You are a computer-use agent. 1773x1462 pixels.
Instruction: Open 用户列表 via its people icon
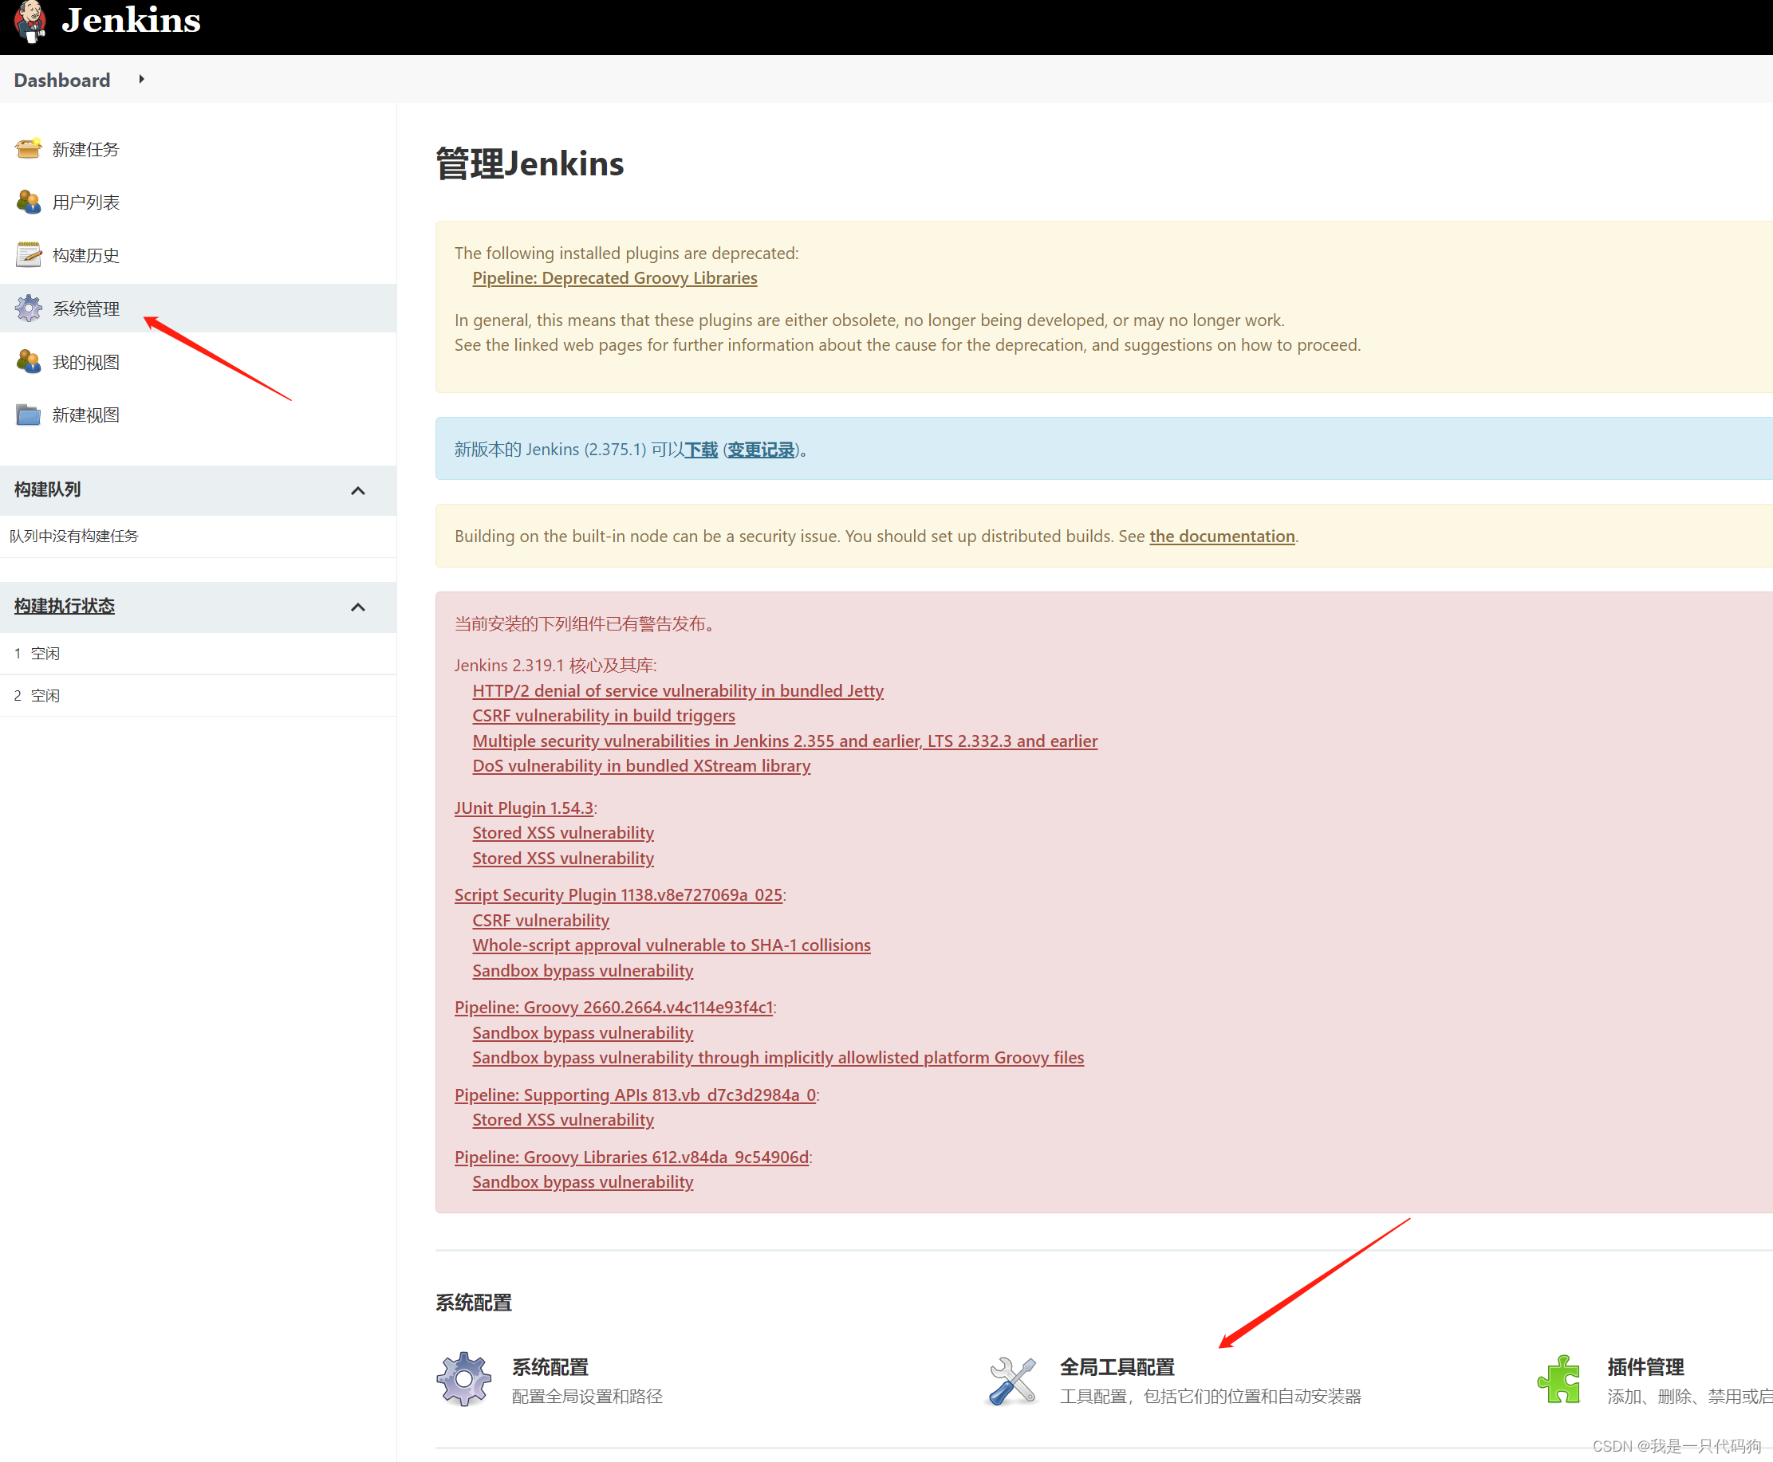tap(28, 202)
